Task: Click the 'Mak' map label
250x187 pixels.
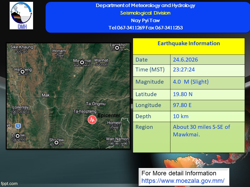Action: (x=46, y=95)
